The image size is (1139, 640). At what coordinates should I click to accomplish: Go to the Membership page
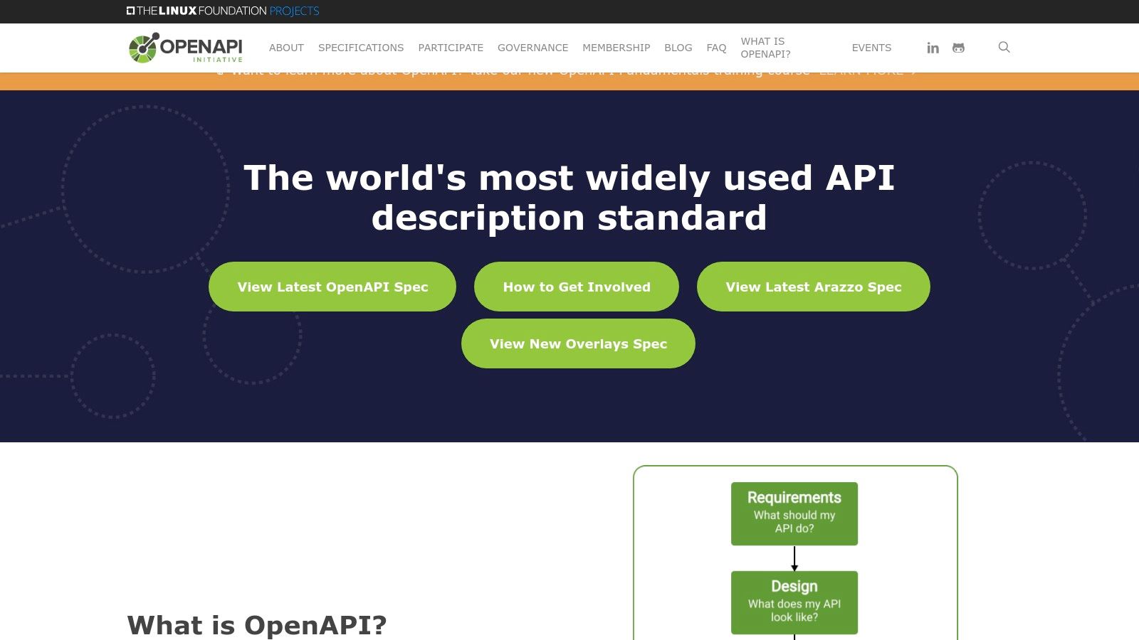pos(616,48)
